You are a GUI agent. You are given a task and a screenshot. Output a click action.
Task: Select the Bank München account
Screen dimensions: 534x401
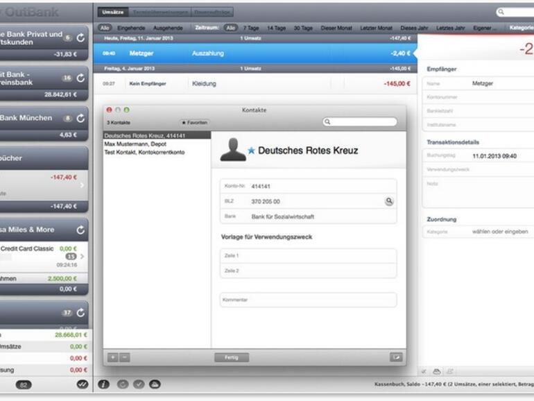[x=44, y=123]
